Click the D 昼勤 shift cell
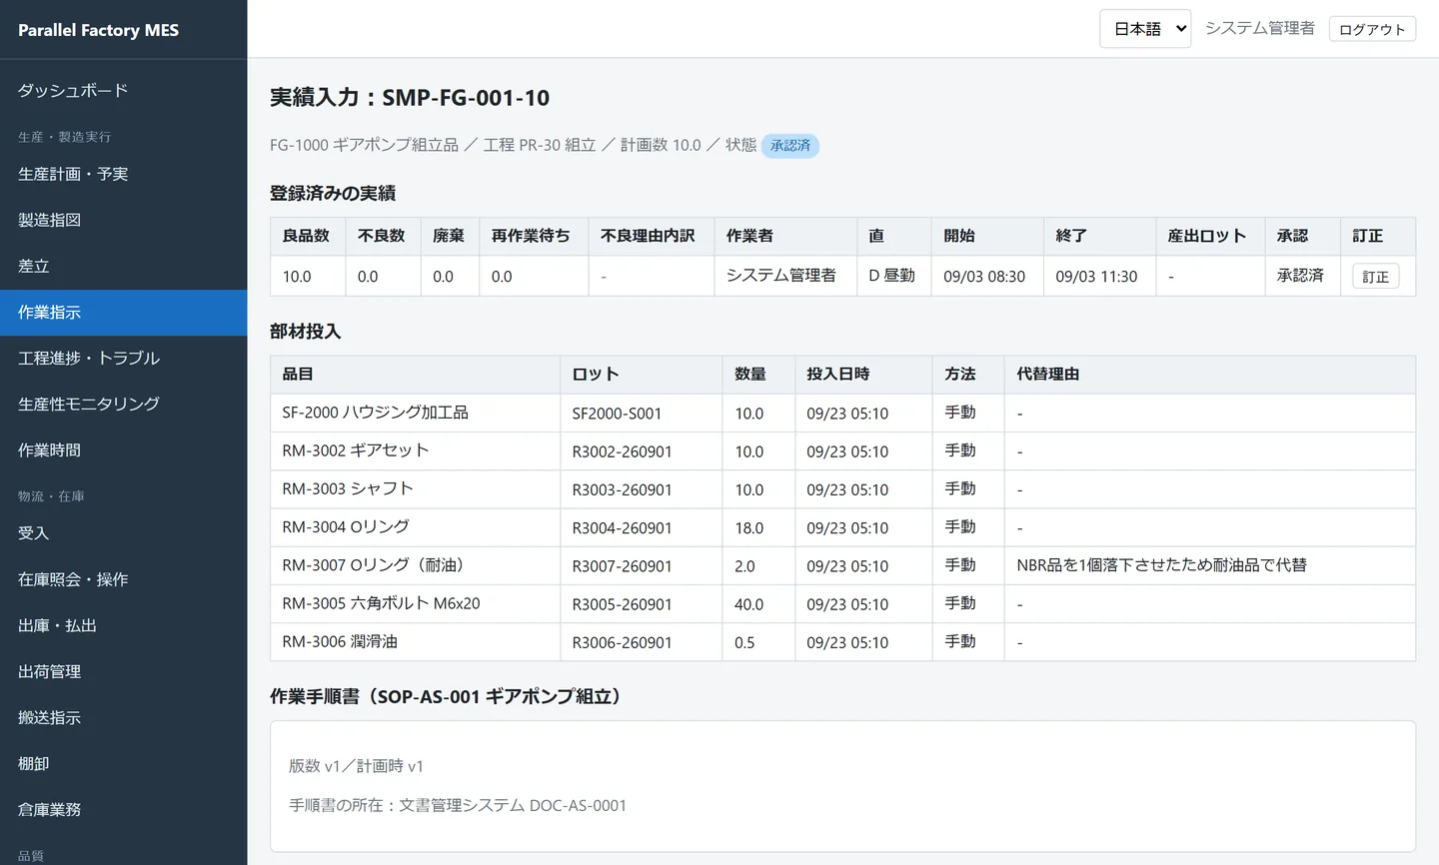This screenshot has width=1439, height=865. pyautogui.click(x=893, y=276)
